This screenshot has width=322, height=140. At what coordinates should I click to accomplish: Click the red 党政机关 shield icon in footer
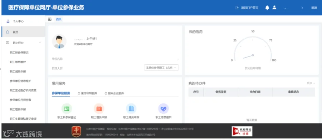[x=76, y=131]
